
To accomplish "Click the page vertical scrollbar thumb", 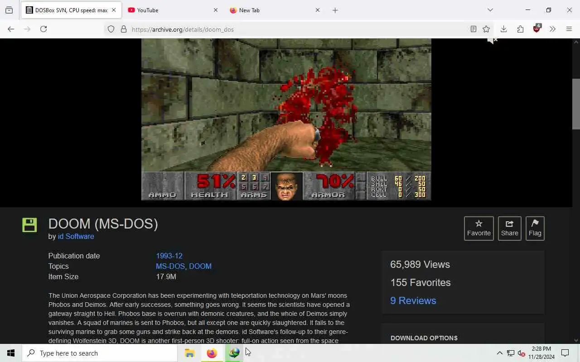I will click(x=576, y=104).
